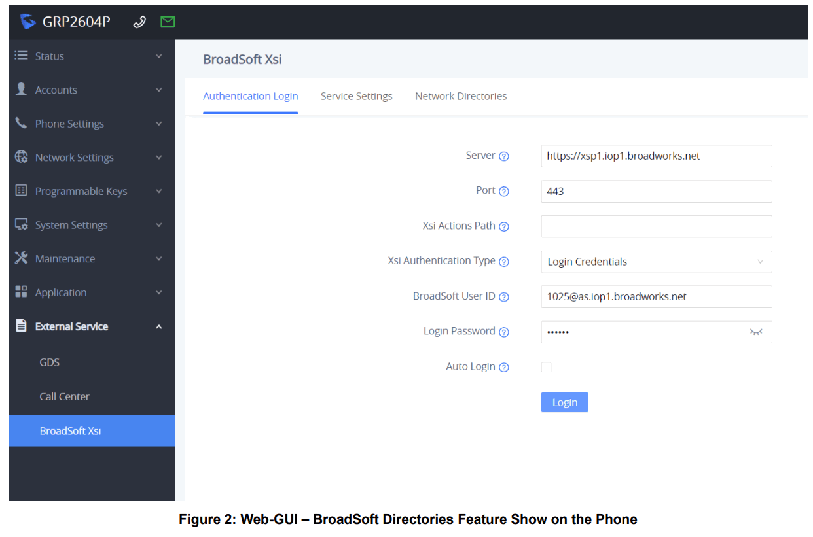Screen dimensions: 813x537
Task: Click inside the Xsi Actions Path field
Action: (657, 226)
